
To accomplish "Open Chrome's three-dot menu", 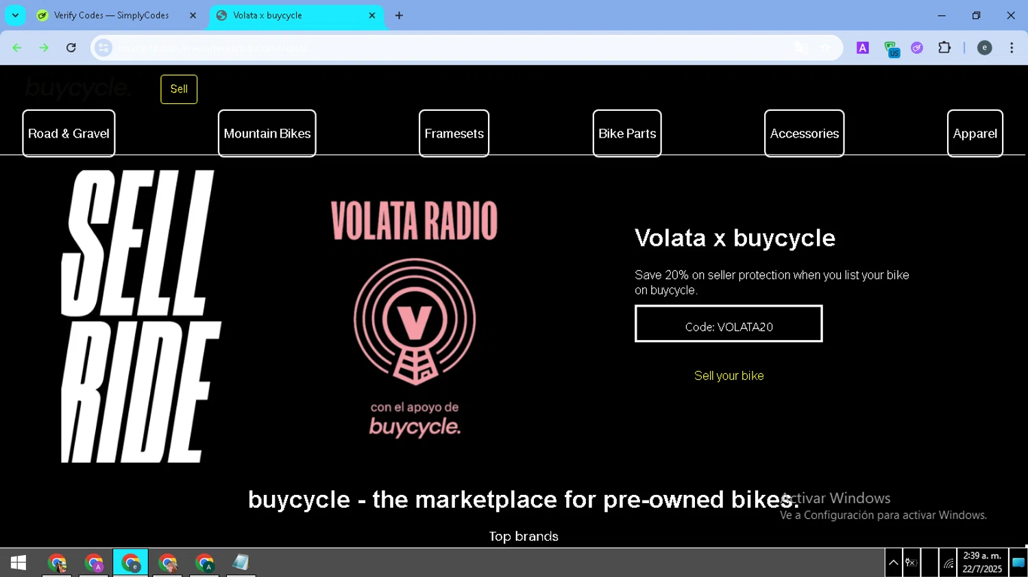I will (x=1012, y=48).
